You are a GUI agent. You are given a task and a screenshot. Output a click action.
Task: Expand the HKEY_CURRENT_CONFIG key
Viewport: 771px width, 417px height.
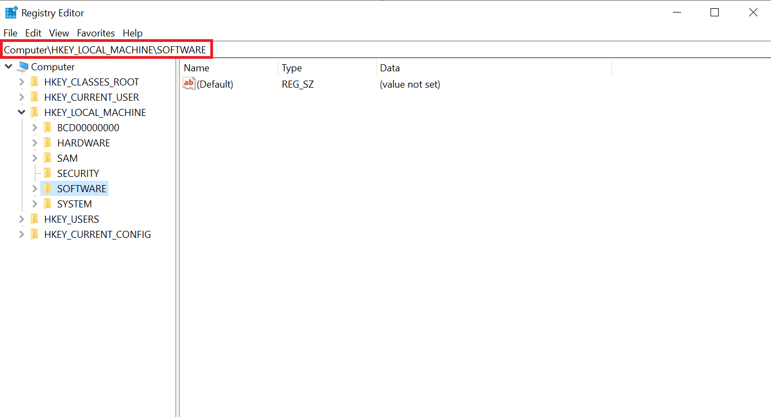(22, 235)
